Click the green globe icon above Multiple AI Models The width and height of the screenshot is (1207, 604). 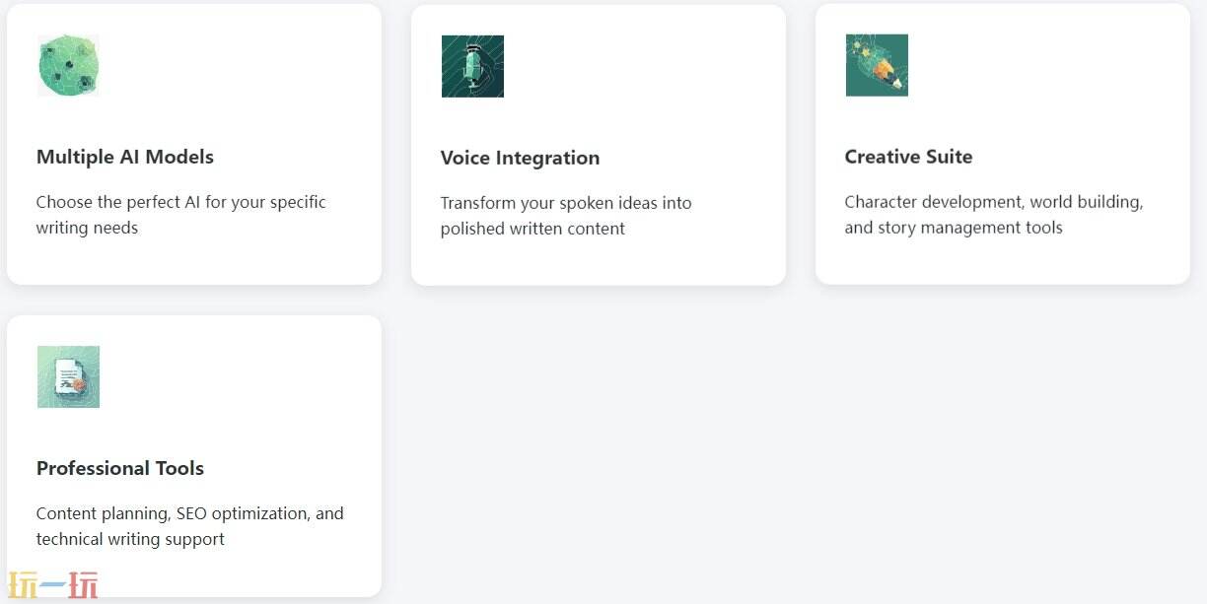pos(68,65)
